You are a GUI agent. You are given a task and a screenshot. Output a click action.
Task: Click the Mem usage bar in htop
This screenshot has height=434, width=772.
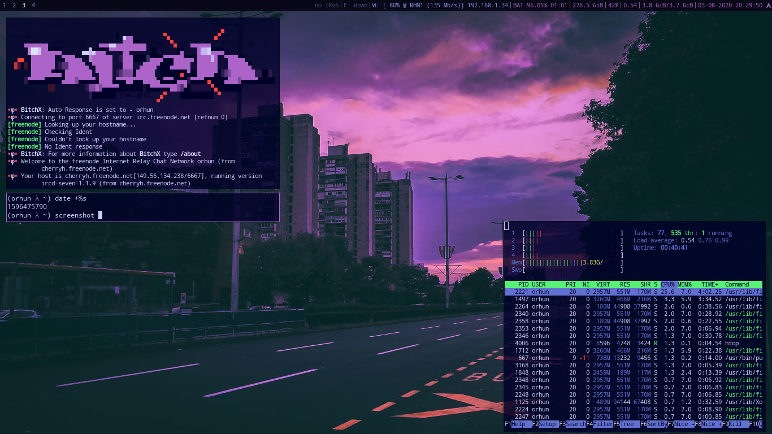(567, 262)
